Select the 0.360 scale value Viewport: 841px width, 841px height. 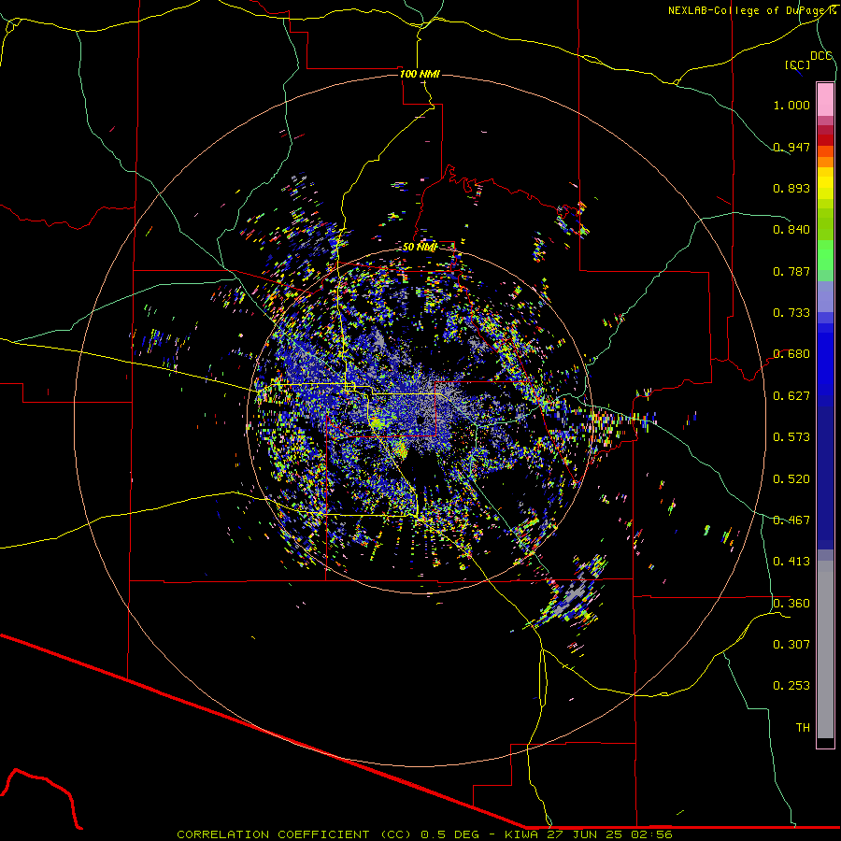[x=791, y=604]
